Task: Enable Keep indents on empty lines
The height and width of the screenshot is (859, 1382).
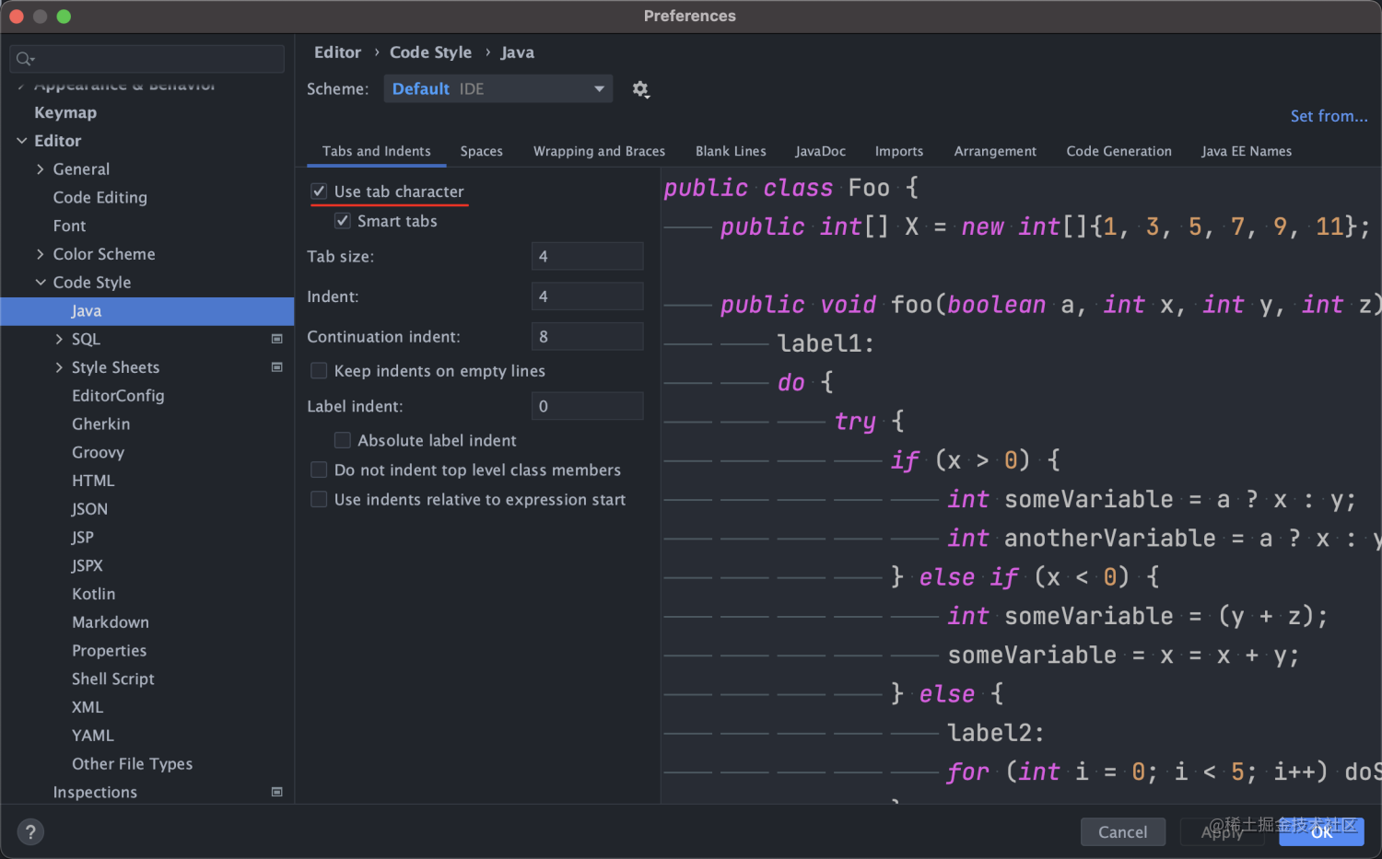Action: pos(319,371)
